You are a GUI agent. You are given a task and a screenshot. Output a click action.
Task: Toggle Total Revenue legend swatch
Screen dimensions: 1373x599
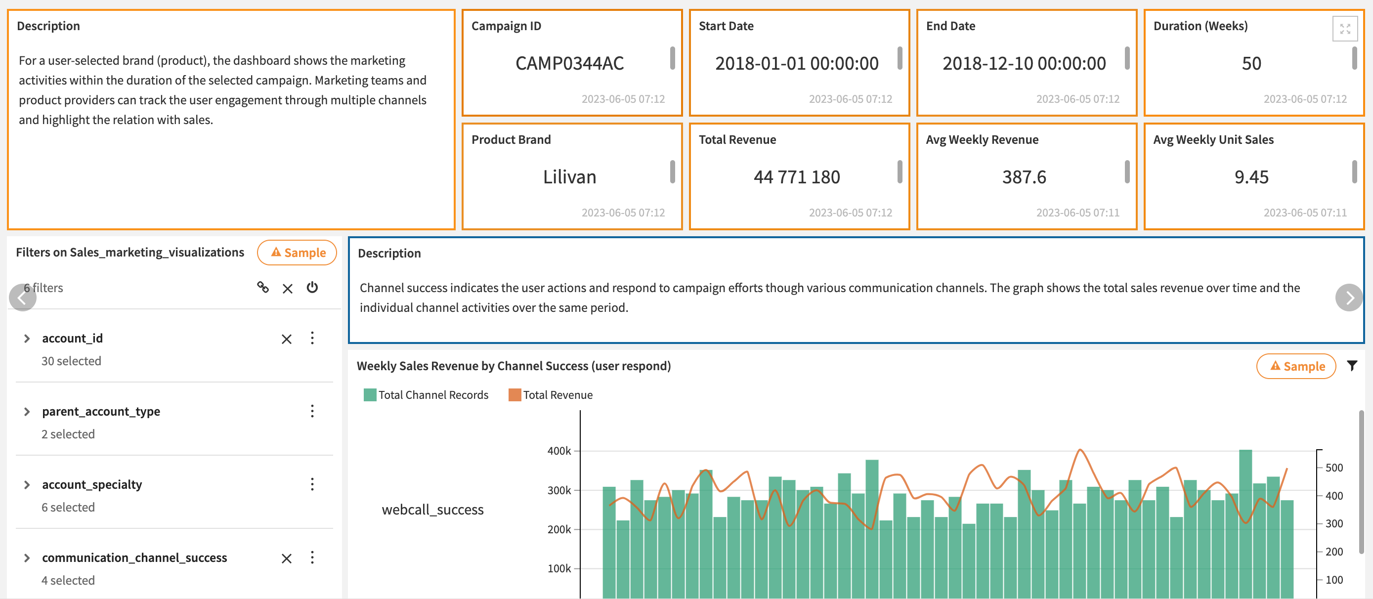(x=515, y=395)
